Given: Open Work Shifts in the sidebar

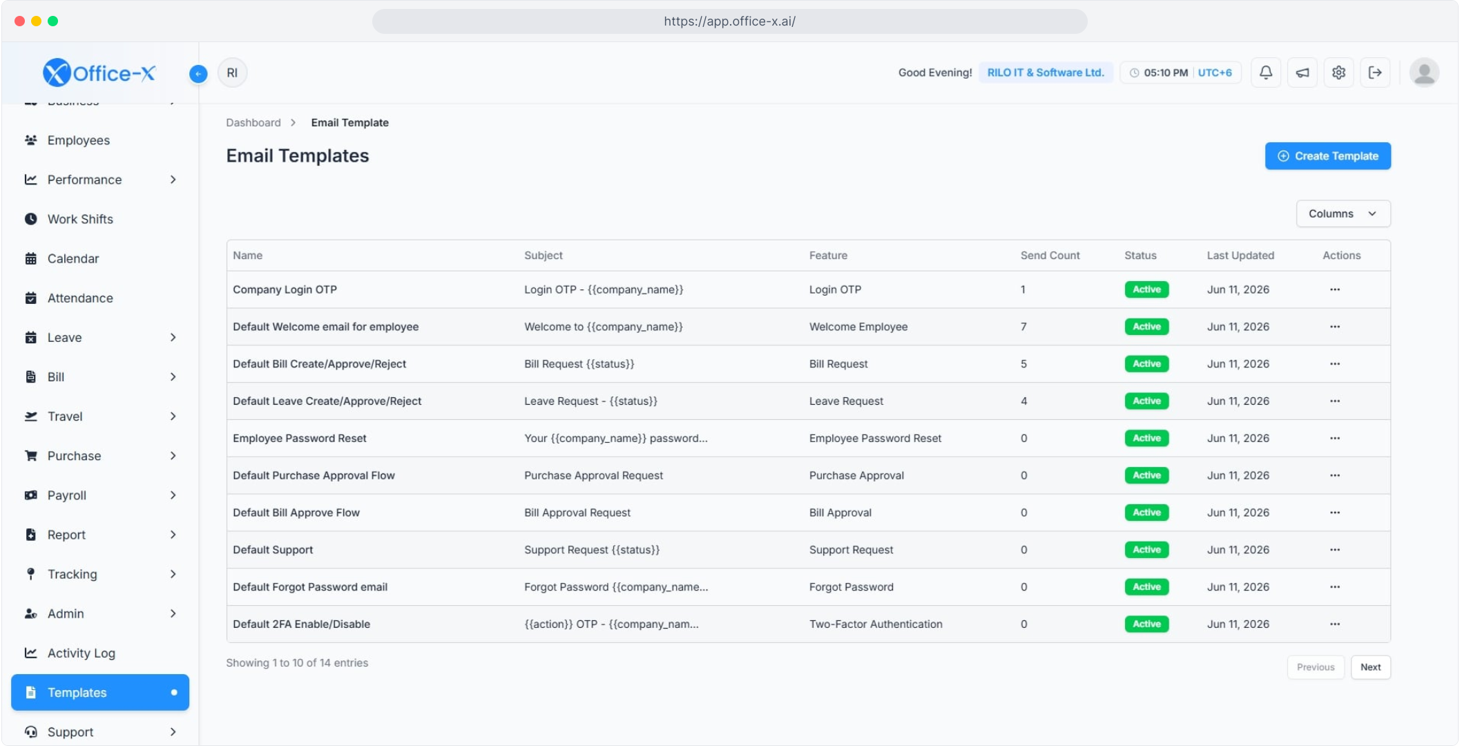Looking at the screenshot, I should pyautogui.click(x=100, y=219).
